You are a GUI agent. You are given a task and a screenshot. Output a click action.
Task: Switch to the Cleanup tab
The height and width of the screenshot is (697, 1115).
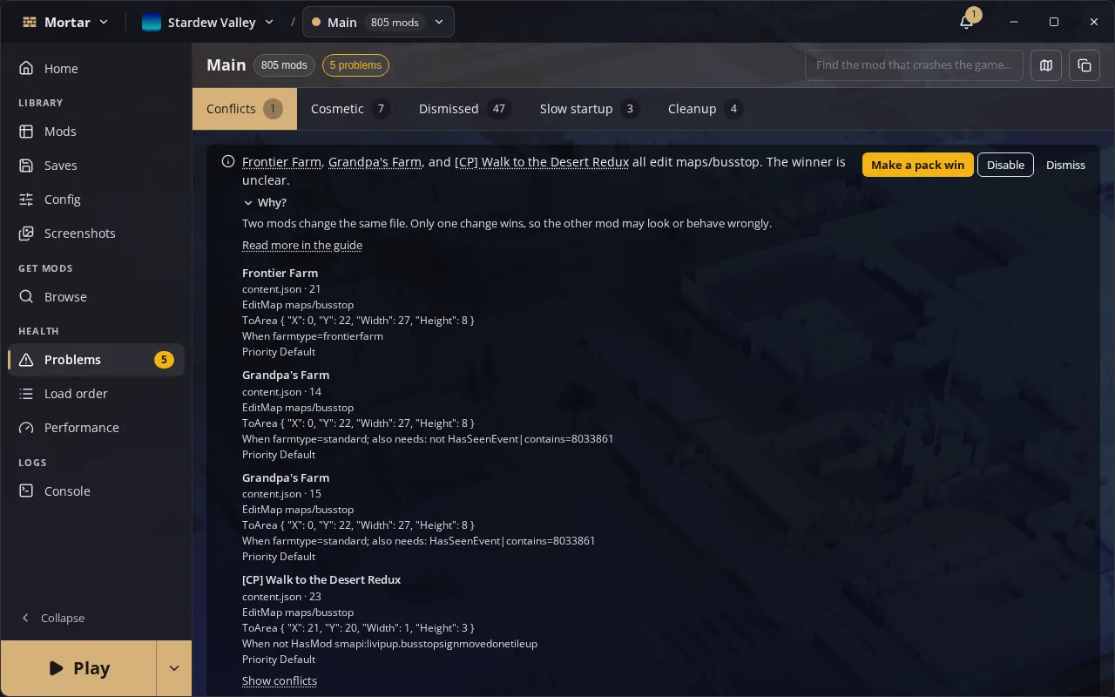[x=705, y=109]
